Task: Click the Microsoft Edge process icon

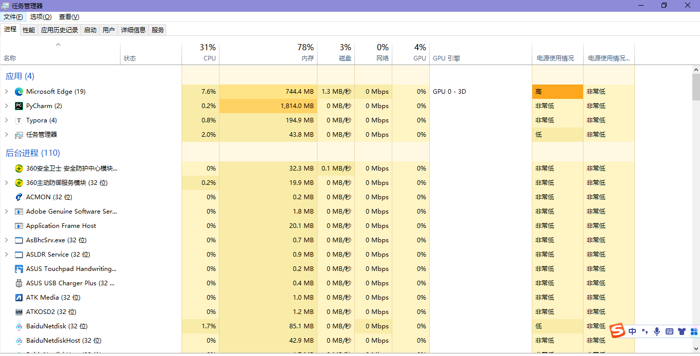Action: (19, 92)
